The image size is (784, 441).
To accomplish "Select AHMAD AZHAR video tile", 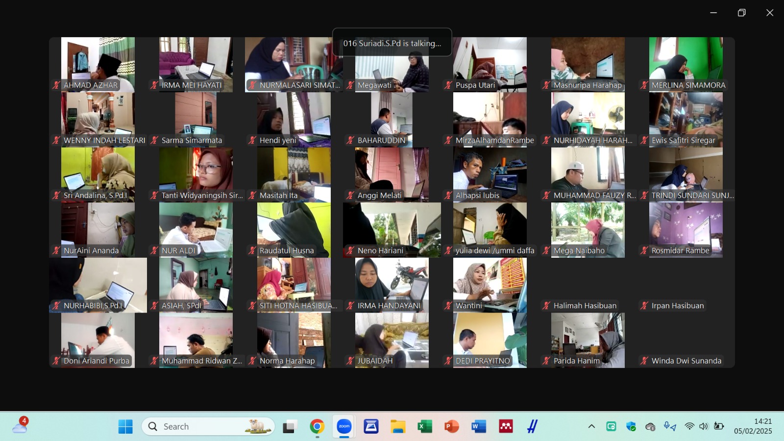I will (x=98, y=65).
